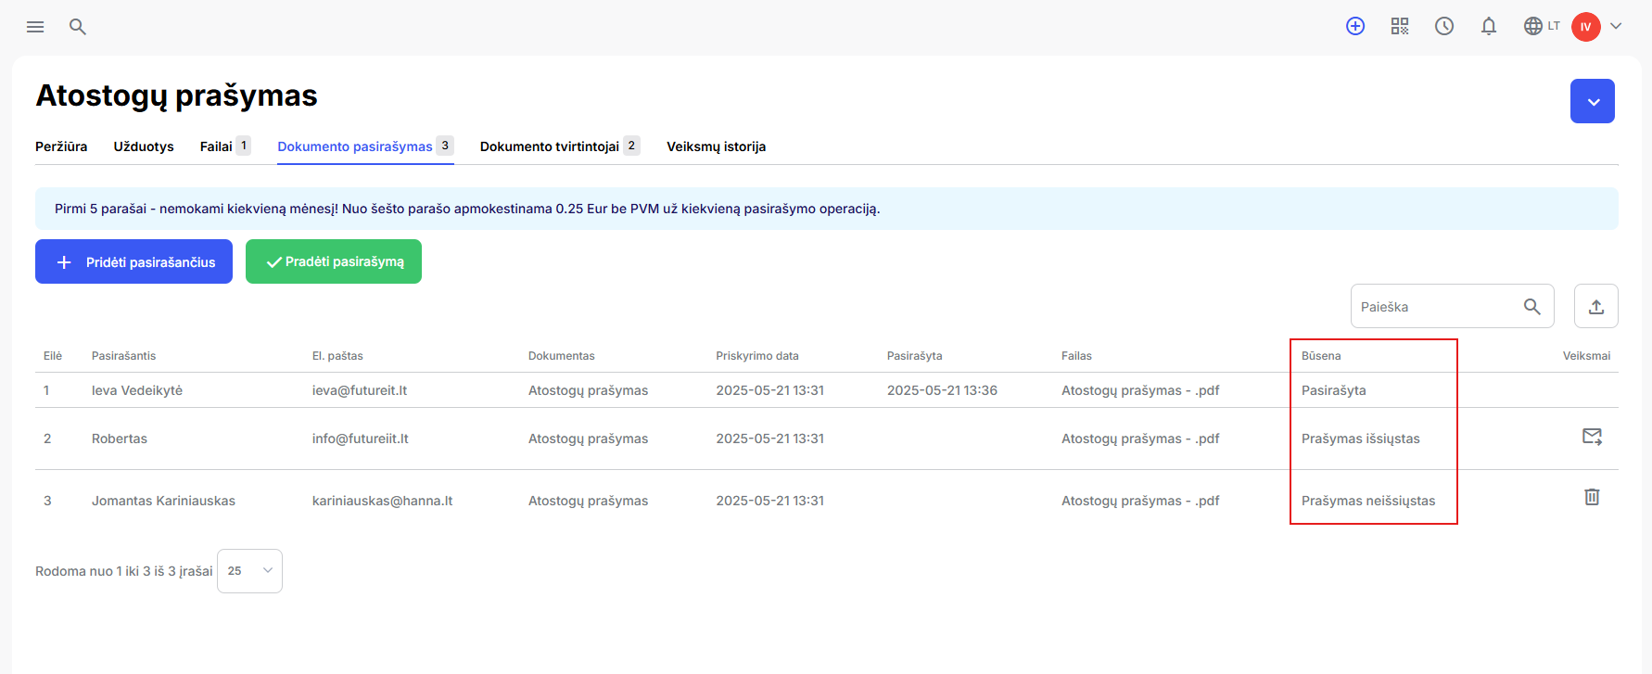Click Atostogų prašymas - .pdf in Ieva's row
1652x674 pixels.
click(x=1140, y=390)
